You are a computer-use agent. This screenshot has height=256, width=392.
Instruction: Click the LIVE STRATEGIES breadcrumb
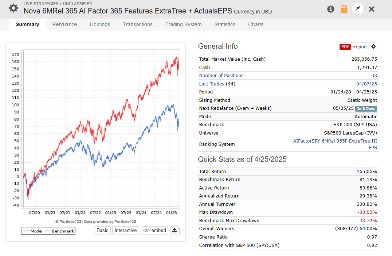(41, 4)
